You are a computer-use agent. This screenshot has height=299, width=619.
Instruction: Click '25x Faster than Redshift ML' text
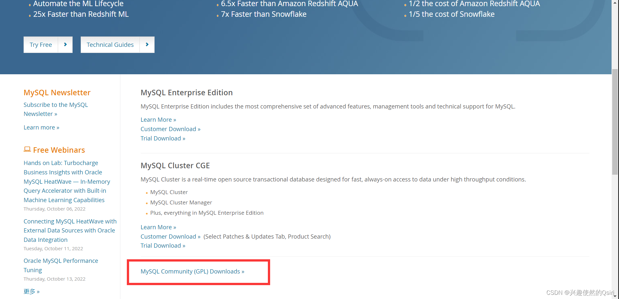pyautogui.click(x=81, y=14)
